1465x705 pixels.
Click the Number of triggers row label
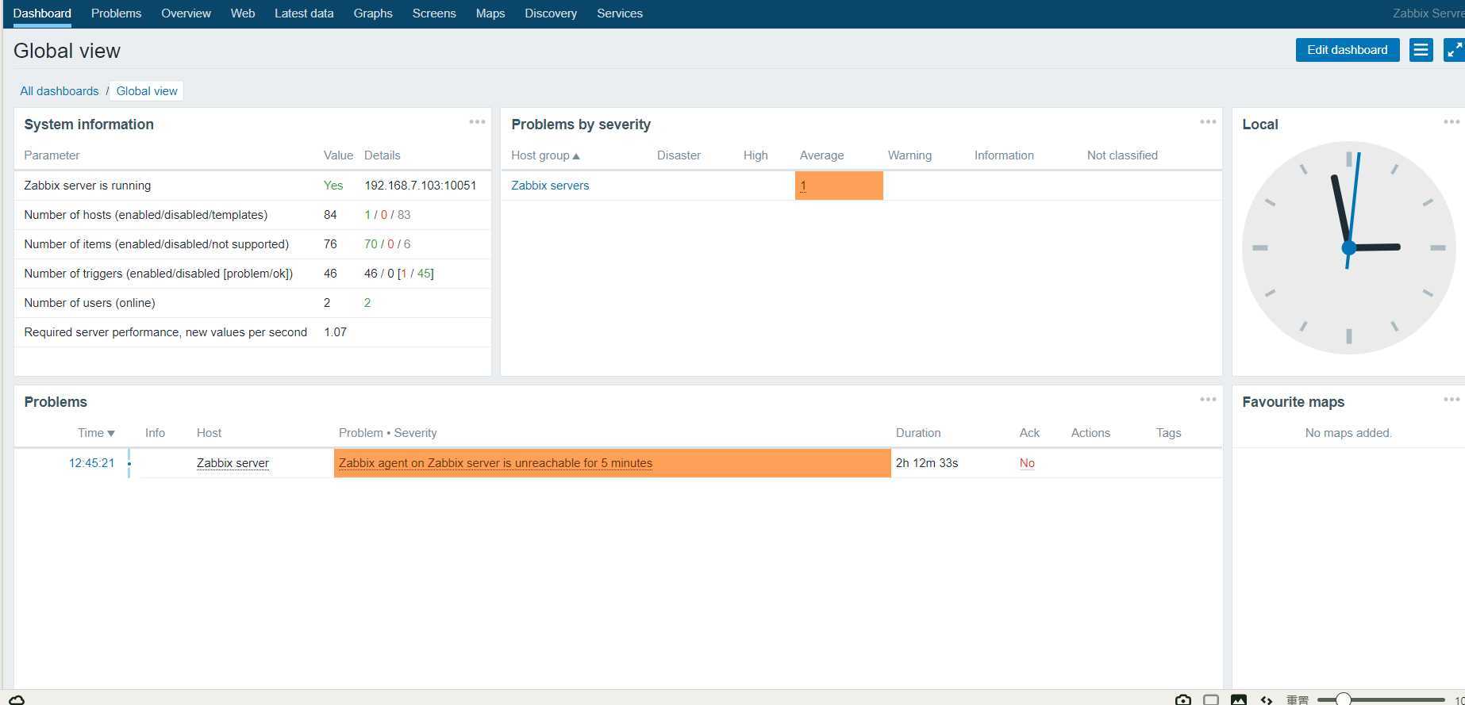click(x=159, y=274)
